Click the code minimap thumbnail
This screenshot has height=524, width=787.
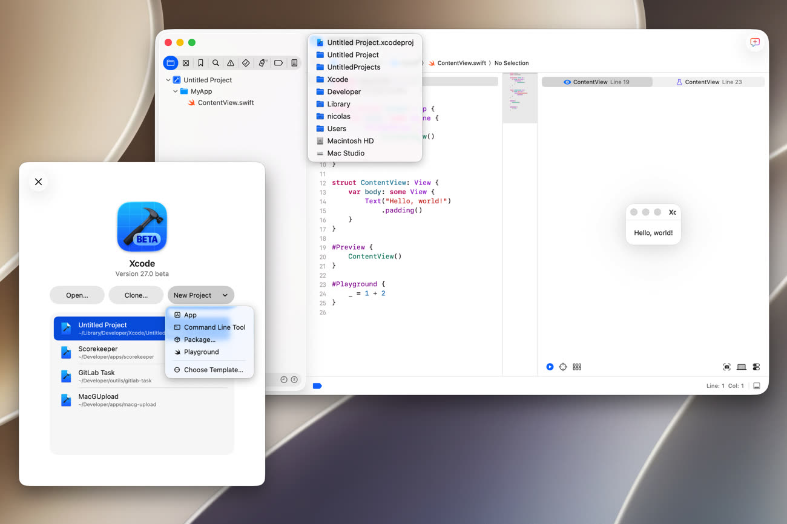pos(520,98)
